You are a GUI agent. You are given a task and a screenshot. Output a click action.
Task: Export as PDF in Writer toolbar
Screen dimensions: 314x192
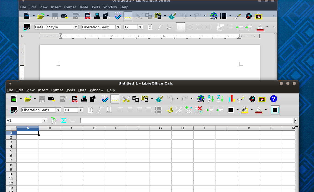pos(88,16)
